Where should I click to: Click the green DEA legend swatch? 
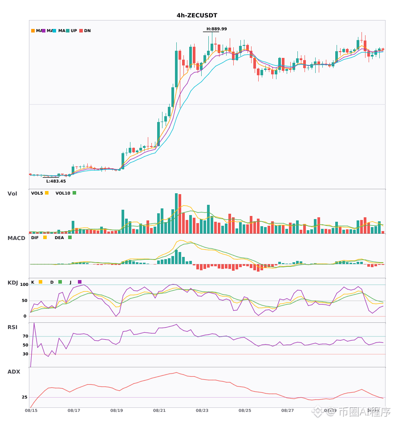[70, 237]
